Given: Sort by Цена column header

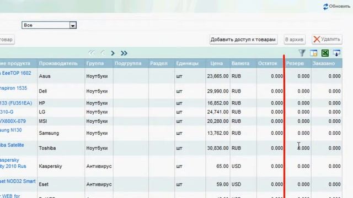Looking at the screenshot, I should click(x=217, y=64).
